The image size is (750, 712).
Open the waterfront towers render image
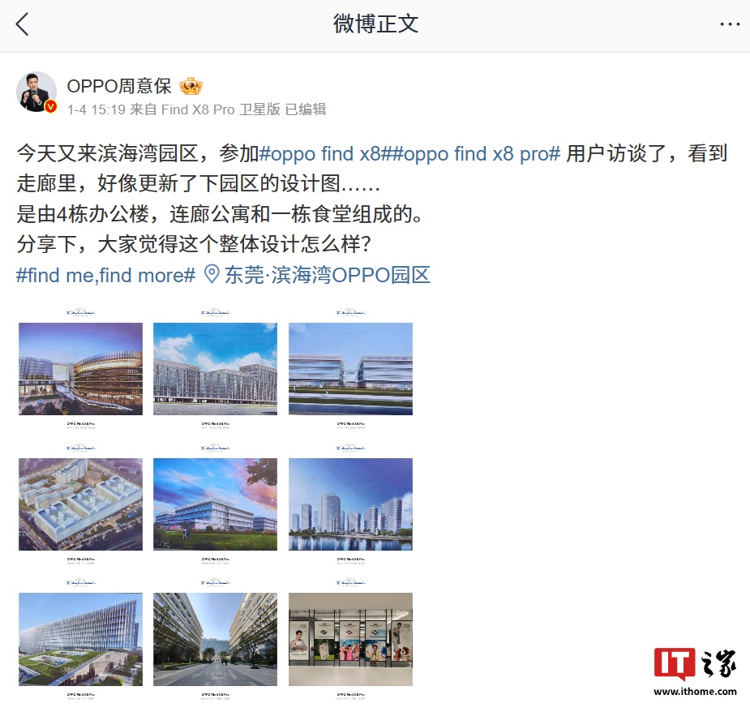point(350,504)
